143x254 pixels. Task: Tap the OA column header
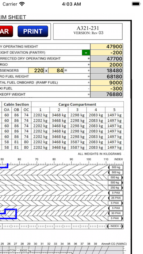click(7, 110)
